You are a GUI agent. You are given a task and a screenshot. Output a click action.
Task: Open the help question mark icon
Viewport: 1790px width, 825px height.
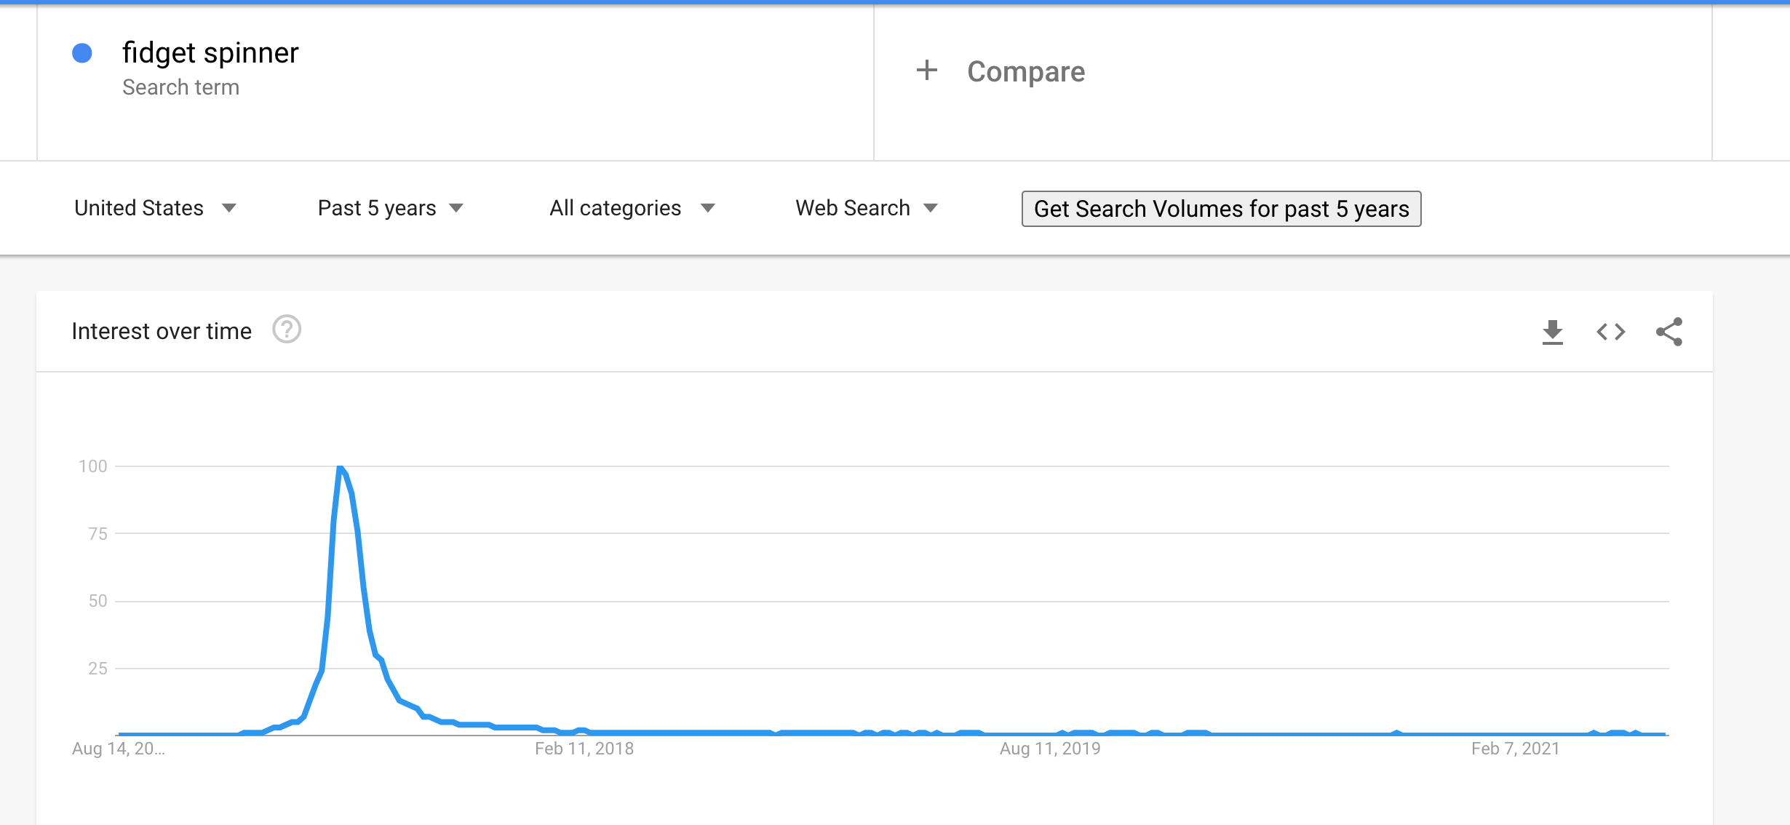click(287, 330)
